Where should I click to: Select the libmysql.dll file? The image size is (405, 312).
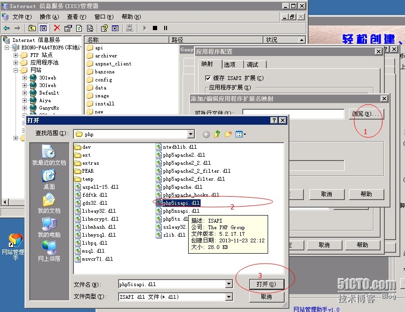tap(95, 235)
